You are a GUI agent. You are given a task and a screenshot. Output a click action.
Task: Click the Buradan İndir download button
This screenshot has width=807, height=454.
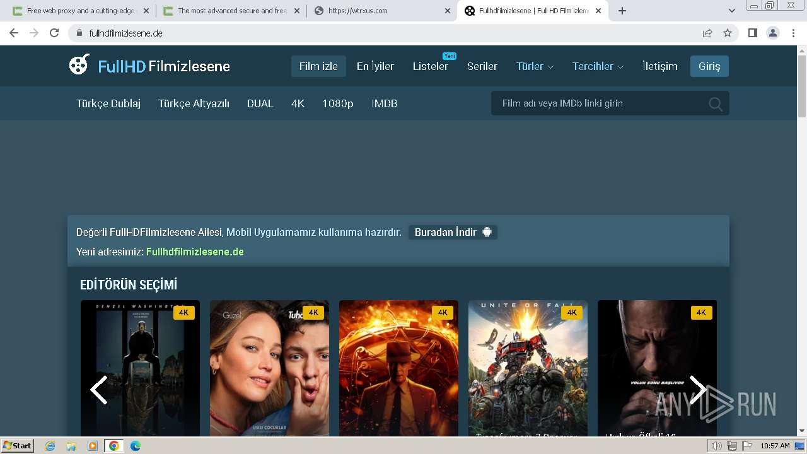453,232
